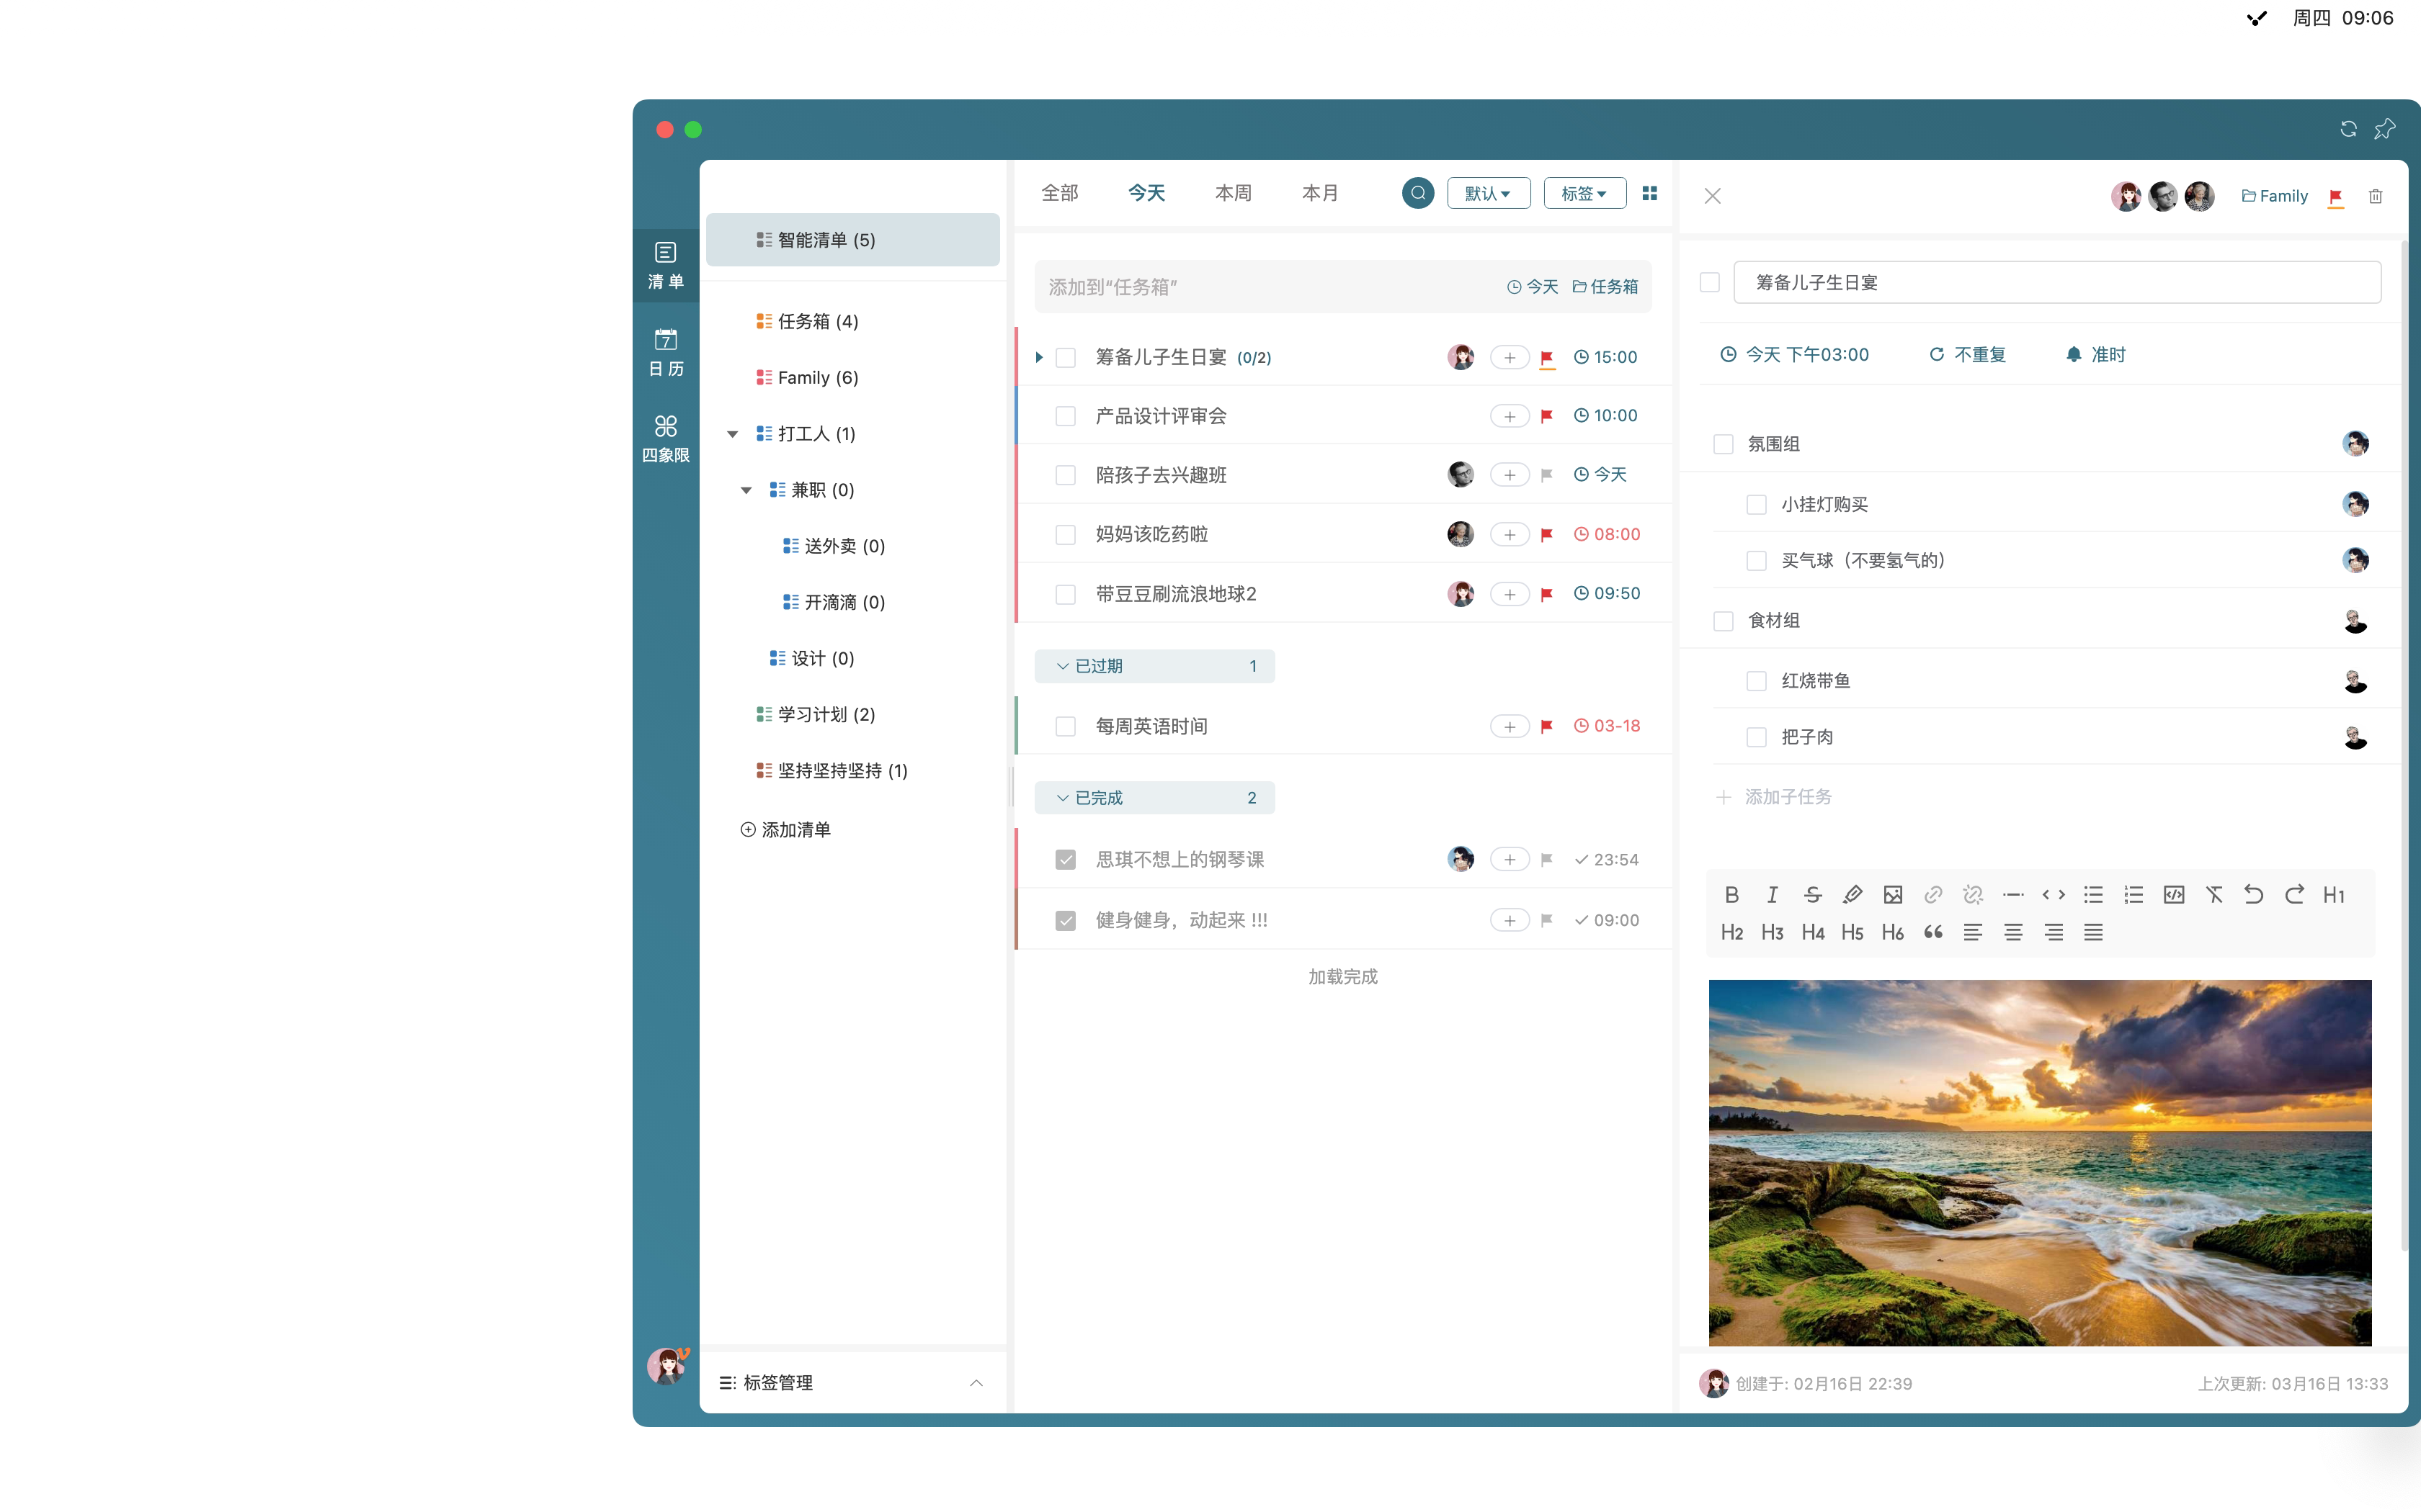The width and height of the screenshot is (2421, 1512).
Task: Uncheck 健身健身，动起来 completed task
Action: pyautogui.click(x=1066, y=921)
